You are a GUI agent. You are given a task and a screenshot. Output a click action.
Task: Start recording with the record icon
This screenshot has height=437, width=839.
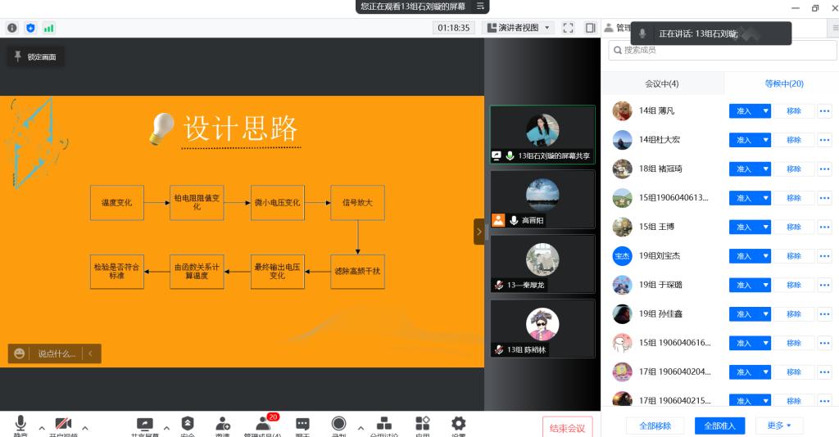click(338, 424)
